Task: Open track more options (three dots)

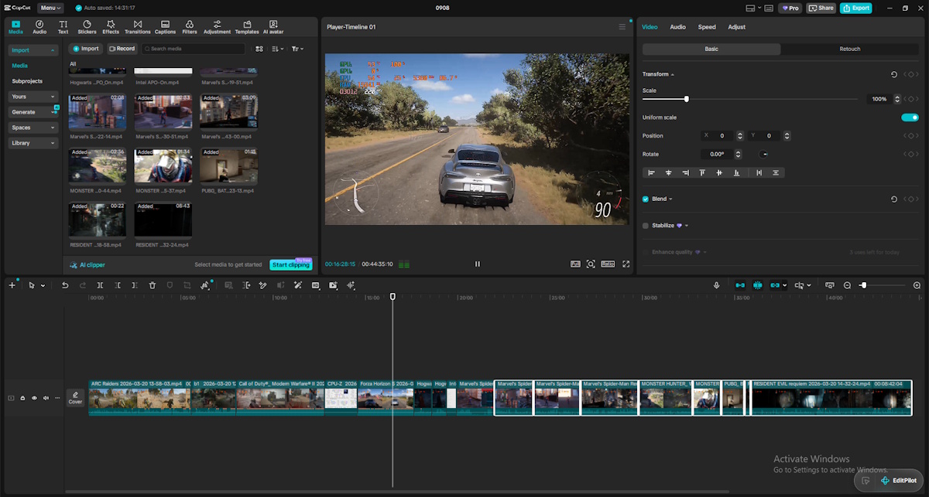Action: (57, 398)
